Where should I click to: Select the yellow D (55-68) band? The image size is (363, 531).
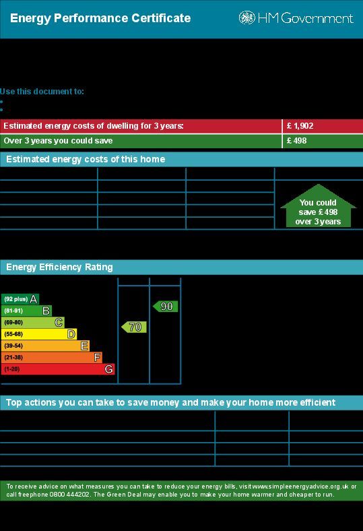[x=39, y=334]
